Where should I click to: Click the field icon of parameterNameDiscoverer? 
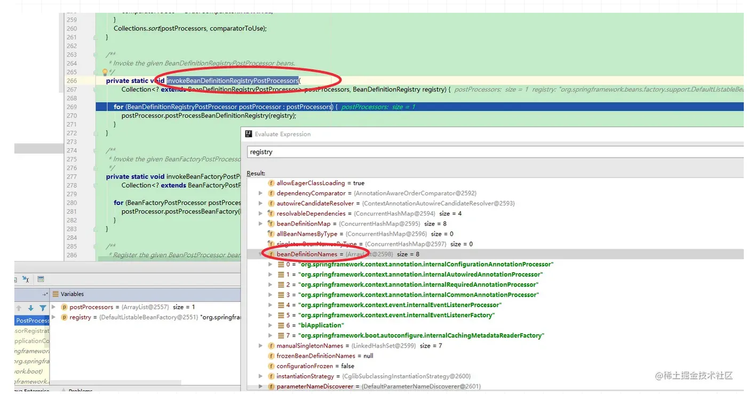click(x=271, y=387)
